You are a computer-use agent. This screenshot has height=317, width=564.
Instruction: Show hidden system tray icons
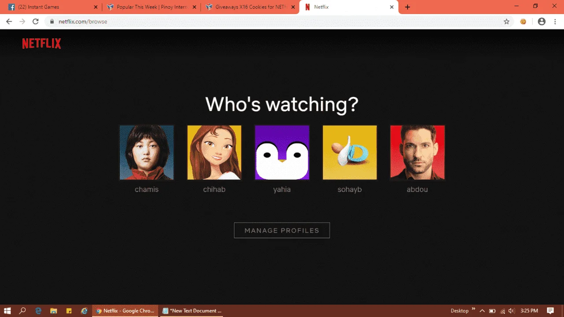point(482,311)
